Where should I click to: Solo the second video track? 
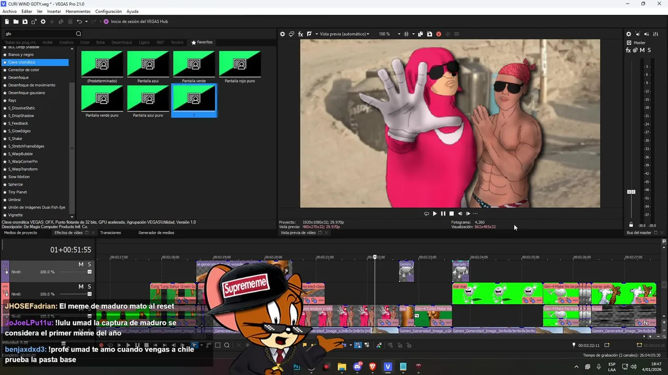[x=89, y=286]
